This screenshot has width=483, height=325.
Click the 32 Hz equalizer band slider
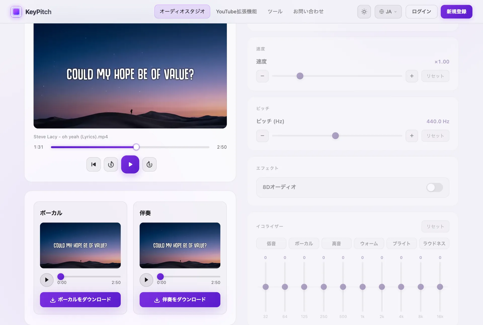click(x=265, y=287)
